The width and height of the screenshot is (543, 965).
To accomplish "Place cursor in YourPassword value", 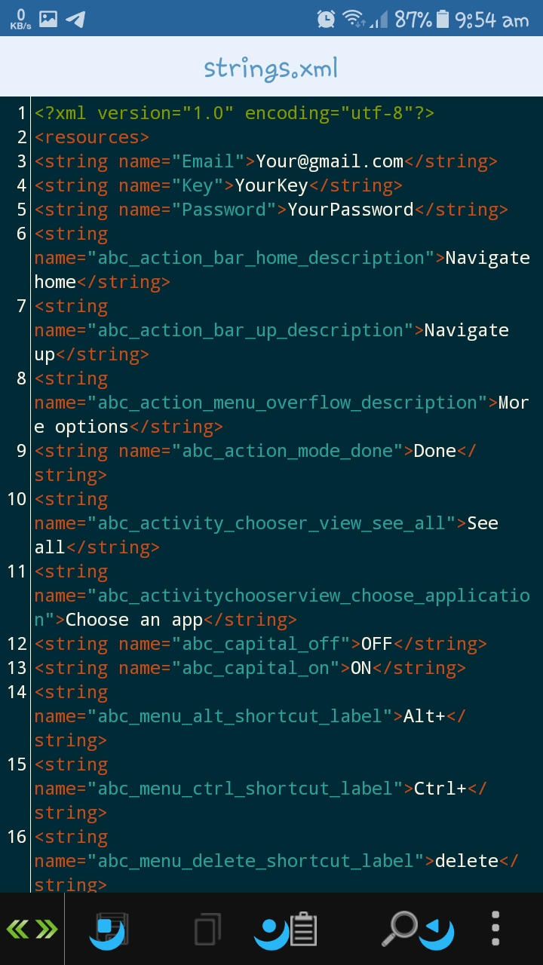I will click(x=351, y=210).
